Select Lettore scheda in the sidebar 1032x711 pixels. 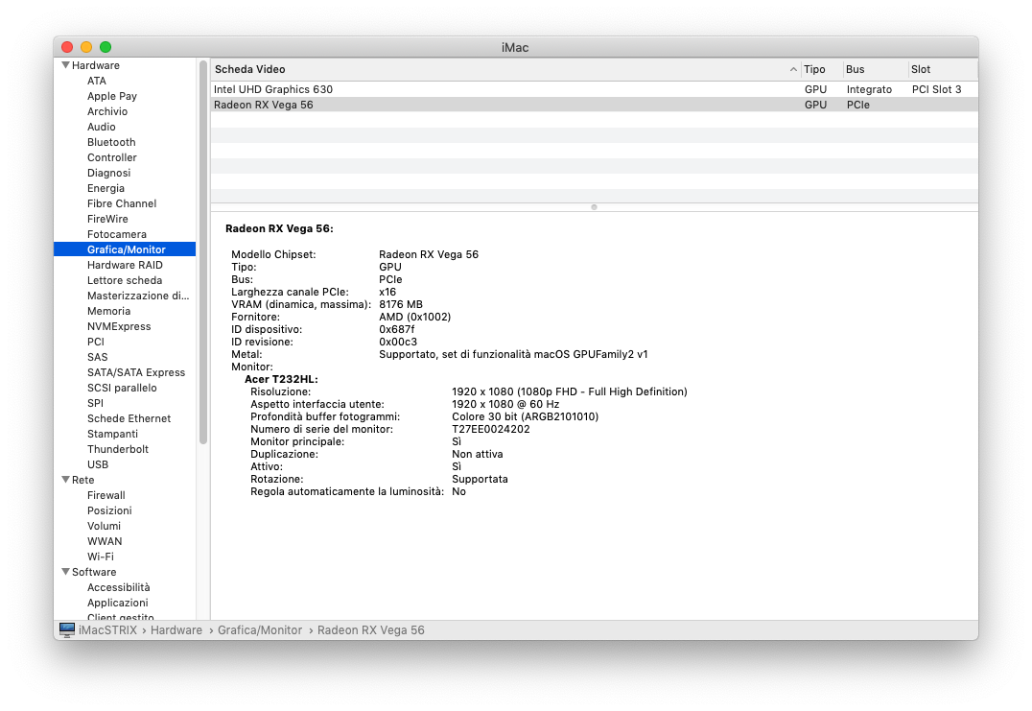[x=125, y=280]
